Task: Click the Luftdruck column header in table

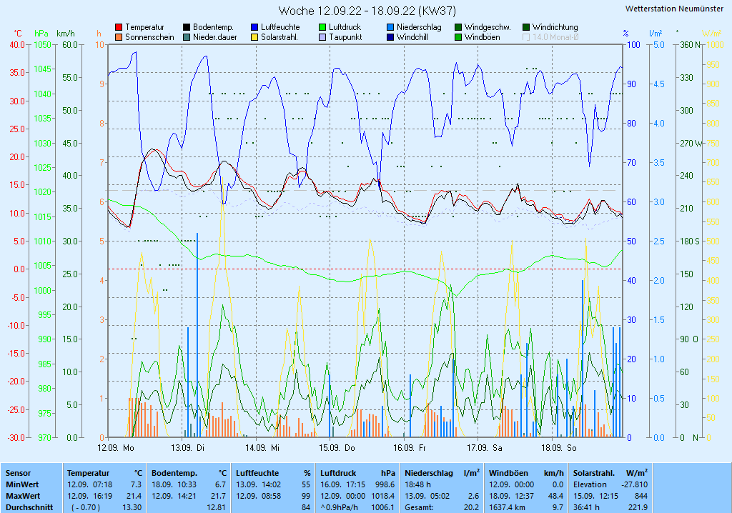Action: point(338,473)
